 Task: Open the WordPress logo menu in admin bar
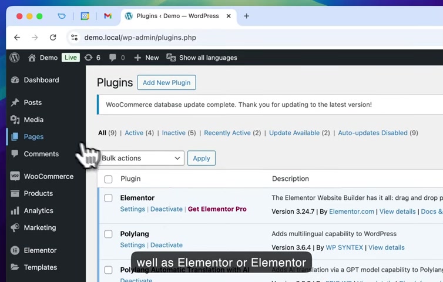[x=15, y=58]
